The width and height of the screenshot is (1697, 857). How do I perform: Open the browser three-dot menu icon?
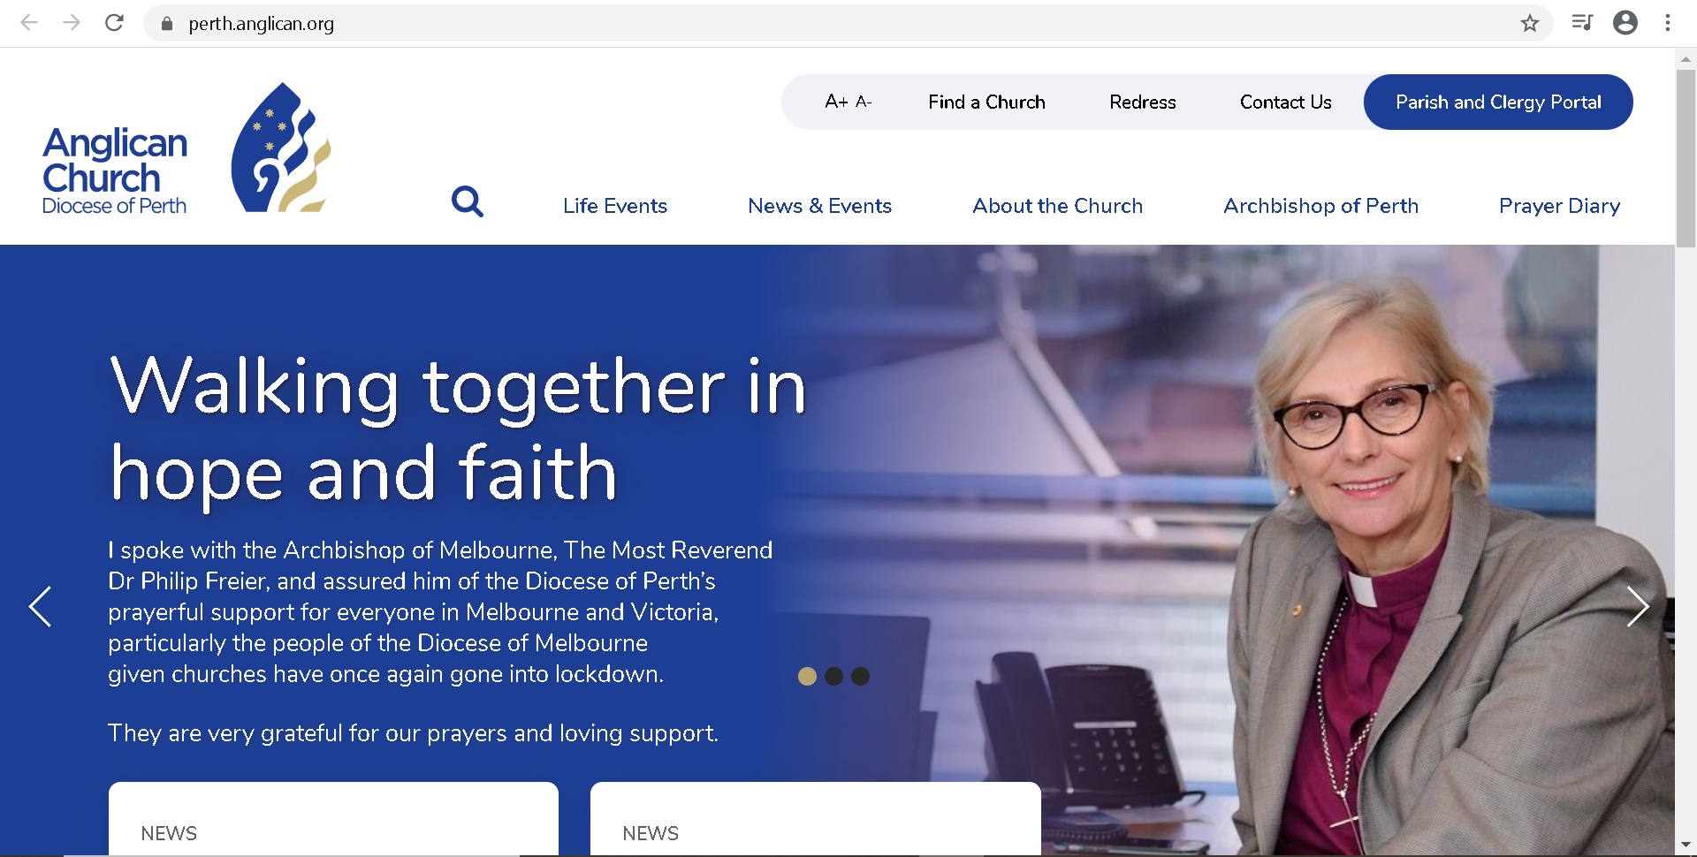[1669, 23]
